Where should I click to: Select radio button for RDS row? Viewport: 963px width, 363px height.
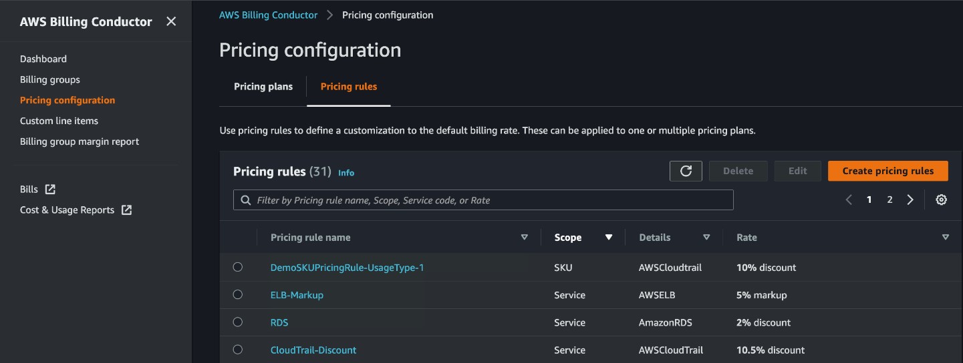(237, 322)
